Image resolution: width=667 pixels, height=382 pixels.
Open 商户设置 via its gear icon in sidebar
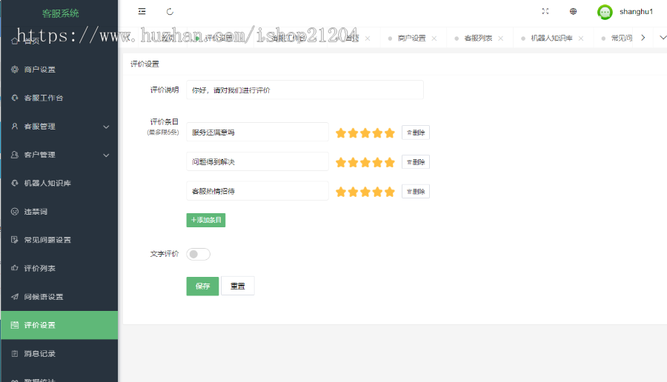click(x=15, y=70)
